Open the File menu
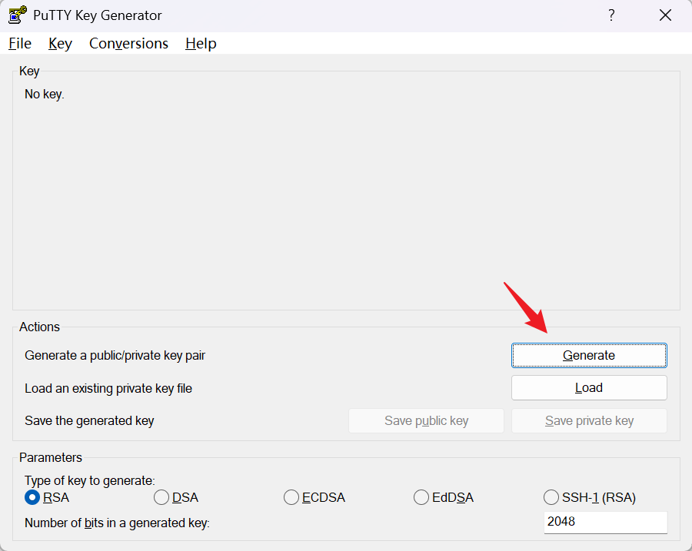 point(20,43)
